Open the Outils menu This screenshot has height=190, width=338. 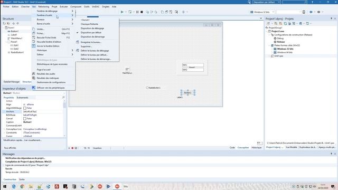coord(87,7)
